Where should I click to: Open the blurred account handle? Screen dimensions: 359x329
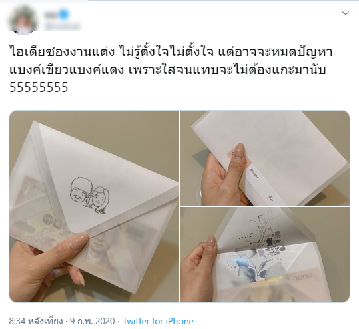pyautogui.click(x=62, y=27)
